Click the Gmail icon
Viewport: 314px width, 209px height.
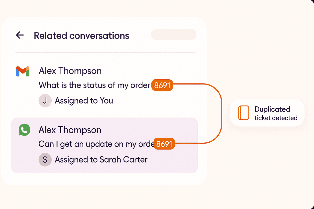click(23, 71)
